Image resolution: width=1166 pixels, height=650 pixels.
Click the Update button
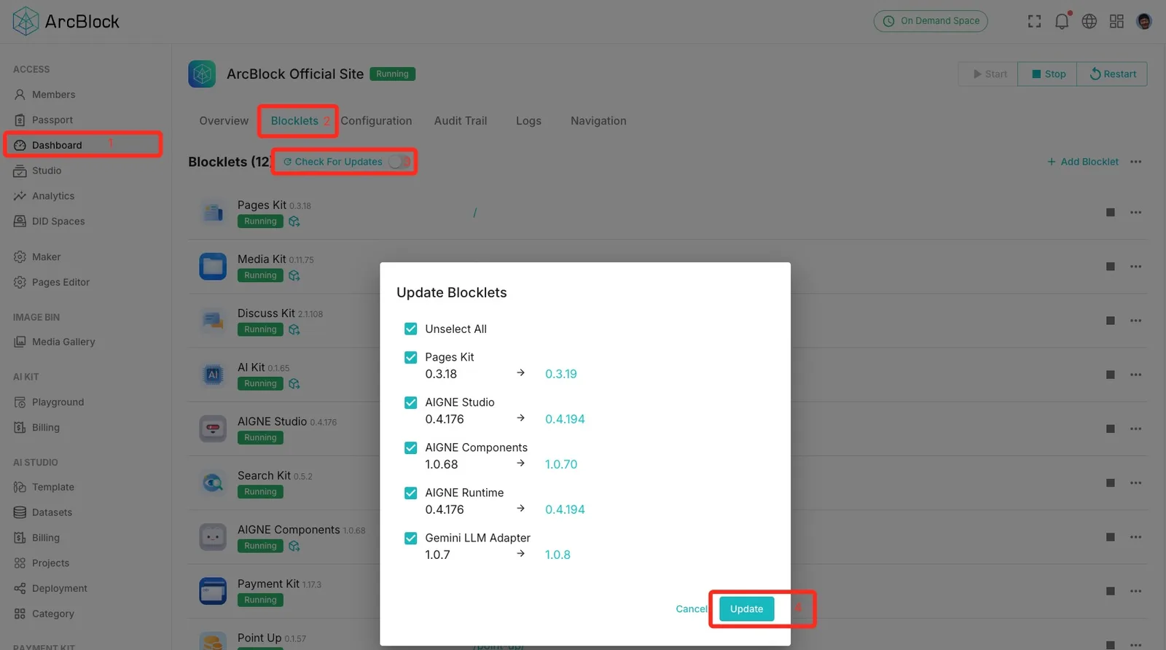click(x=746, y=609)
